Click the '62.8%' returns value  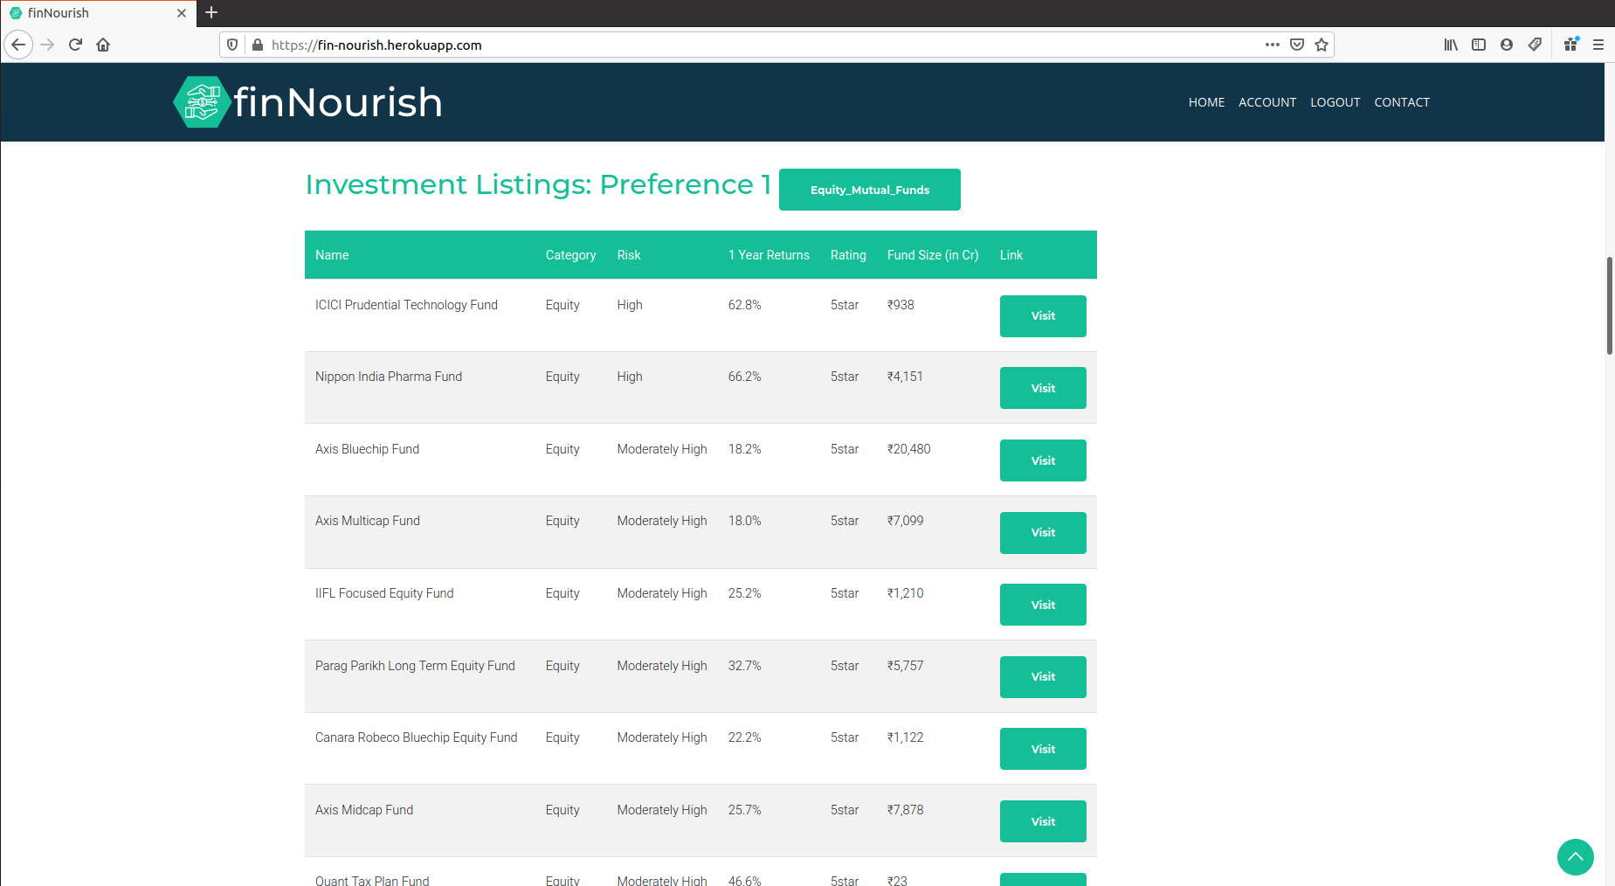tap(744, 305)
